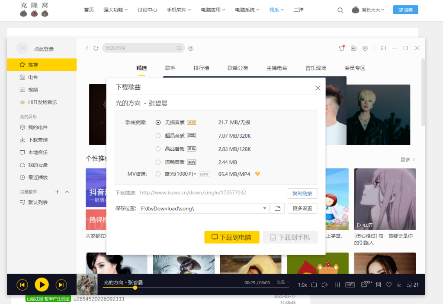This screenshot has width=443, height=304.
Task: Close the 下载歌曲 dialog
Action: click(x=318, y=88)
